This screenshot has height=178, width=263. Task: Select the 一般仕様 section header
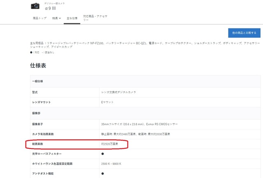38,81
